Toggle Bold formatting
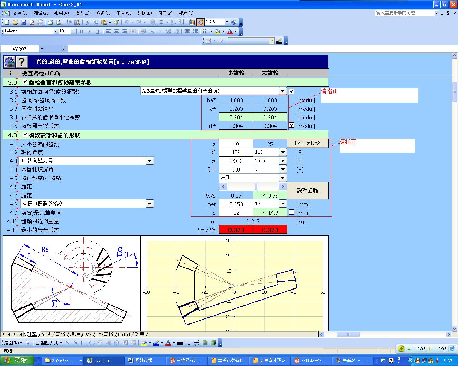The width and height of the screenshot is (458, 366). pyautogui.click(x=81, y=31)
